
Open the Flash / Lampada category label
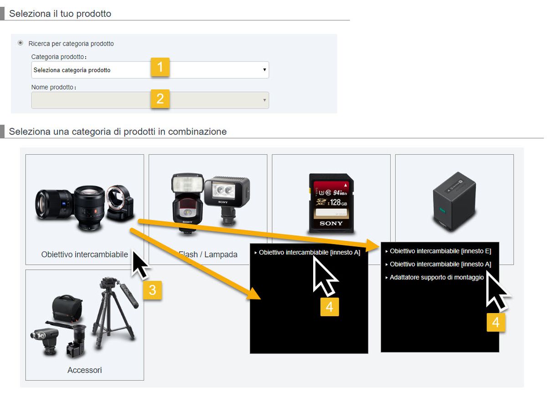coord(208,255)
